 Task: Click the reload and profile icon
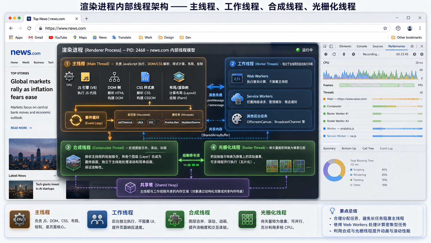pyautogui.click(x=334, y=54)
